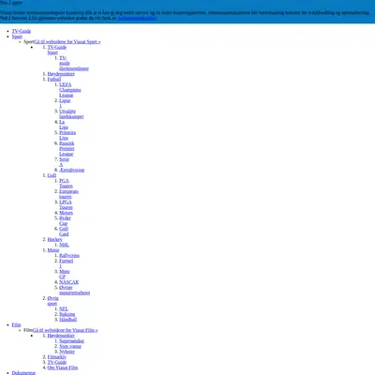The height and width of the screenshot is (375, 375).
Task: Open NHL under Hockey
Action: click(64, 245)
